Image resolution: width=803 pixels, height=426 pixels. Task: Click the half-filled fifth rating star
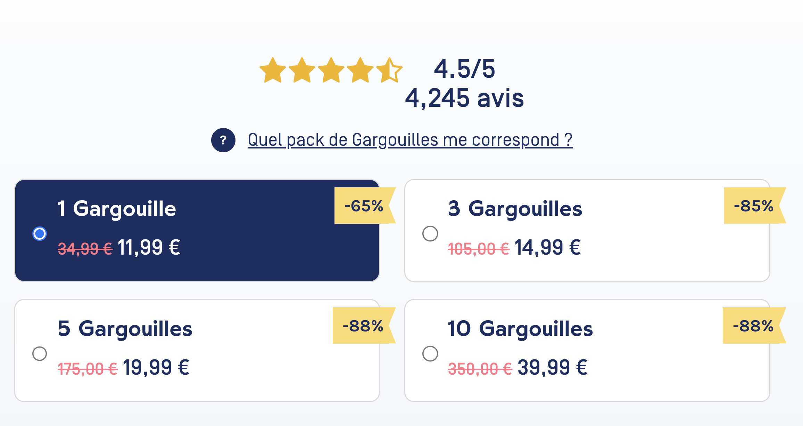[389, 70]
